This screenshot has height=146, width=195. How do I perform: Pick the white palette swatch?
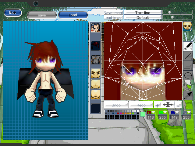[137, 111]
